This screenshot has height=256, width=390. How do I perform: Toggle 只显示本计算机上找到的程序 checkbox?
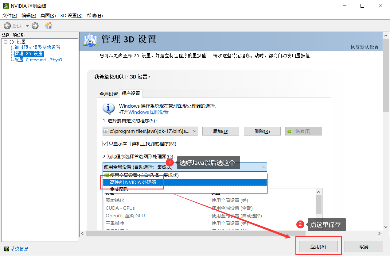pyautogui.click(x=105, y=143)
